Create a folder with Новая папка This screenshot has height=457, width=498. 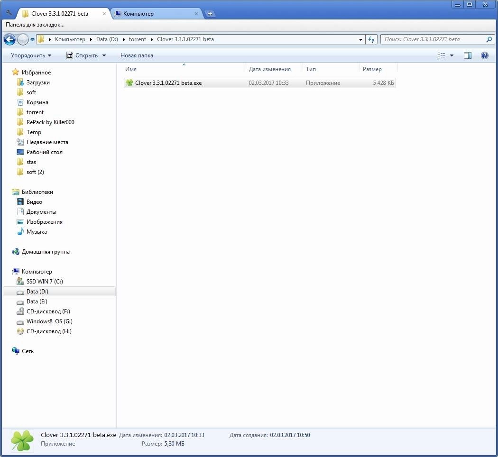[x=137, y=55]
